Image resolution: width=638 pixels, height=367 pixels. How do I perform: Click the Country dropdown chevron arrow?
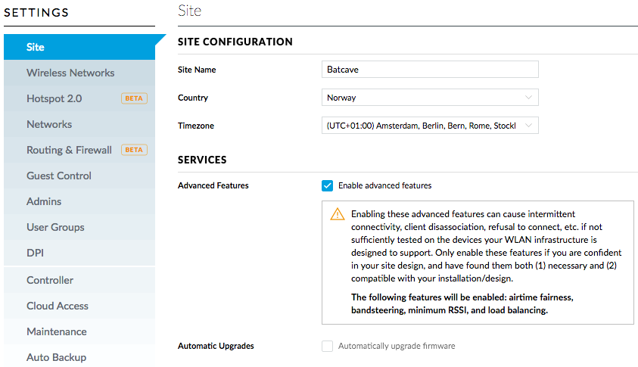(528, 98)
